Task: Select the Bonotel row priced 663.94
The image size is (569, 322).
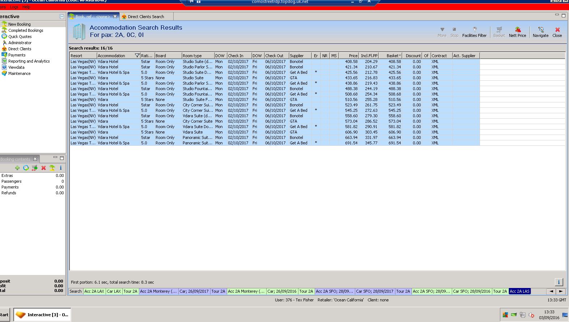Action: tap(275, 137)
